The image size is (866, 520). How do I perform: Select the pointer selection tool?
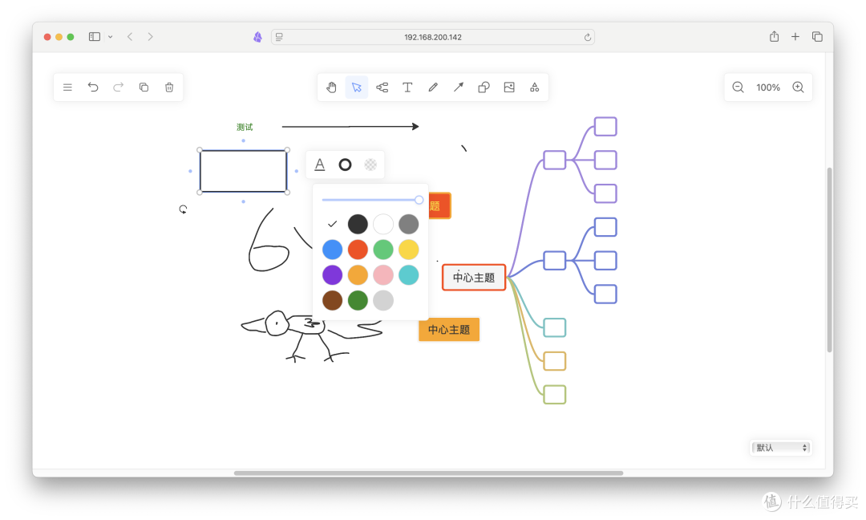tap(356, 87)
